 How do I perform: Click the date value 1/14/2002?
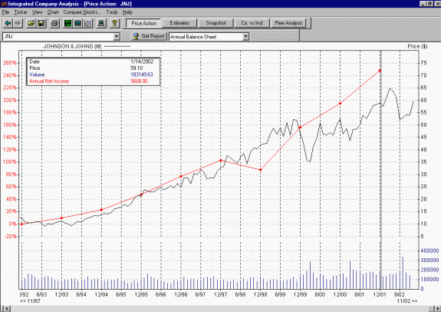(142, 61)
